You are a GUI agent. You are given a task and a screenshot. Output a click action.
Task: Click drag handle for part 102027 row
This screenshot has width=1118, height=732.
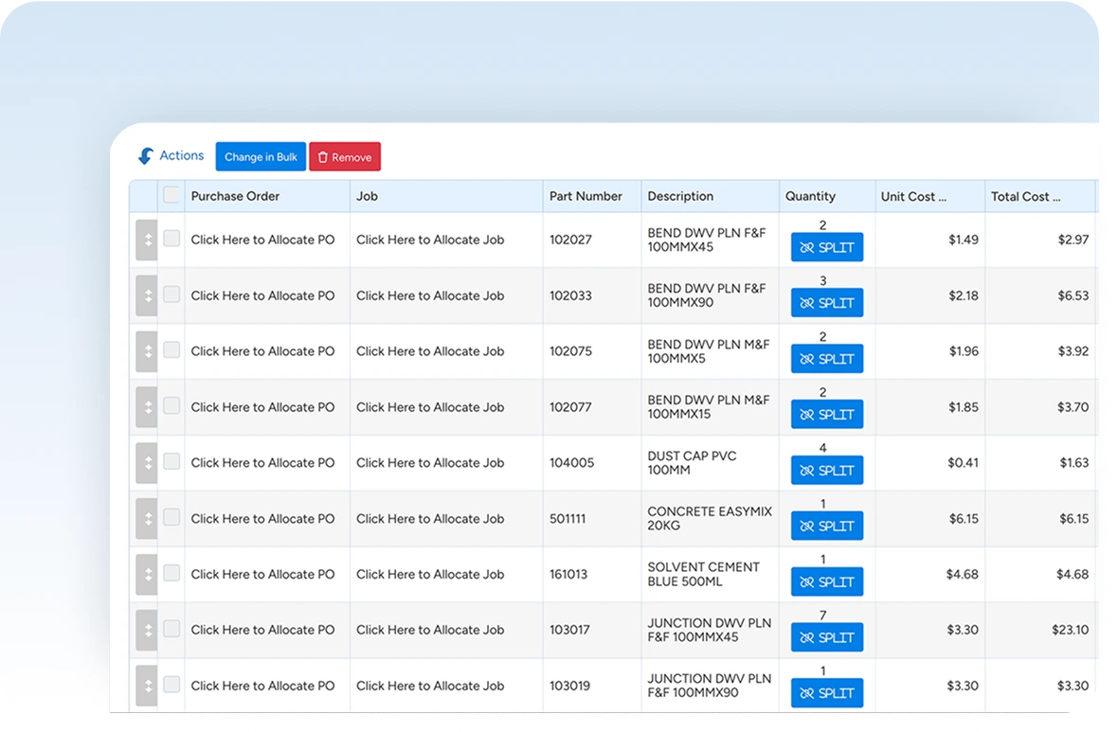tap(146, 240)
